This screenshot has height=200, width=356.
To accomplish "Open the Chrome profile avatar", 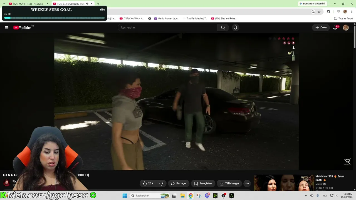I will tap(345, 12).
